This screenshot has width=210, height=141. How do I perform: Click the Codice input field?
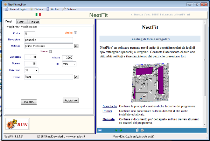coord(30,34)
